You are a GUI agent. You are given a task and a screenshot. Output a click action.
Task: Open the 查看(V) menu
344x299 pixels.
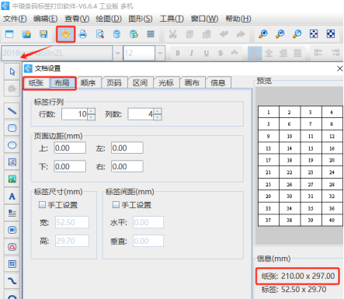tap(77, 19)
